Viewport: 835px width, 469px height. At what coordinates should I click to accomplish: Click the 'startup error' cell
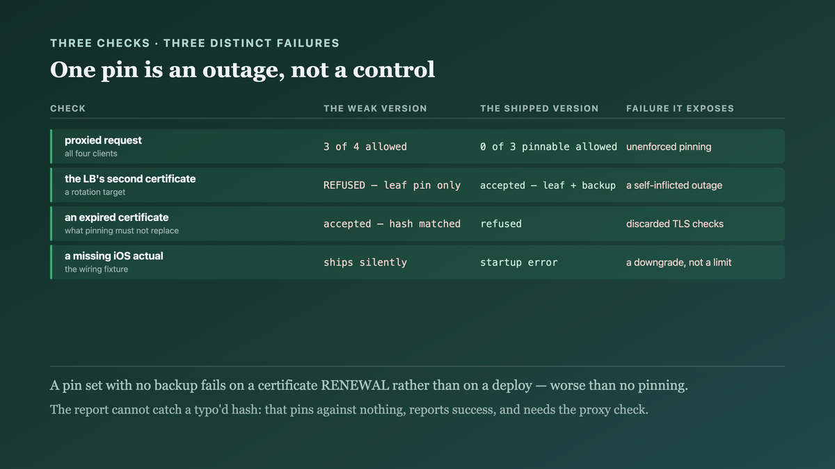pos(518,263)
